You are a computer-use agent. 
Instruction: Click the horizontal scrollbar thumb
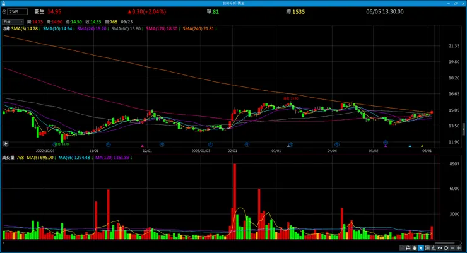point(445,243)
